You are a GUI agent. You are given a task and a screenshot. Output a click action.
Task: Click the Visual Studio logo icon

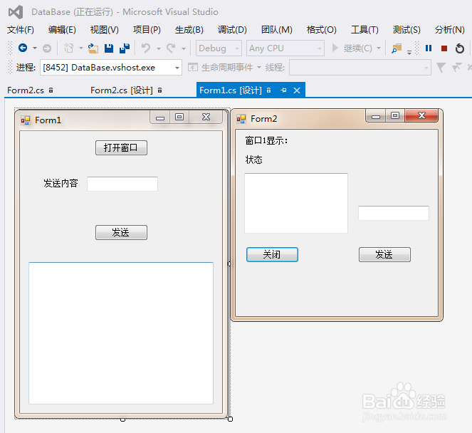(x=16, y=12)
